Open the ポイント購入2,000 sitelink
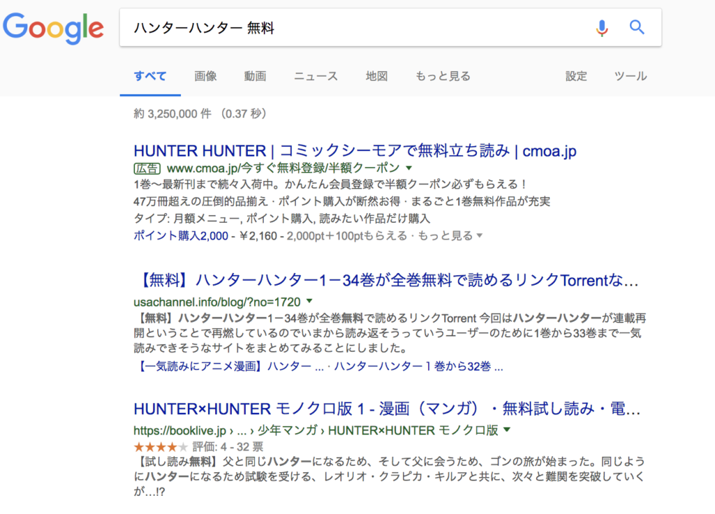The image size is (715, 514). pyautogui.click(x=181, y=236)
